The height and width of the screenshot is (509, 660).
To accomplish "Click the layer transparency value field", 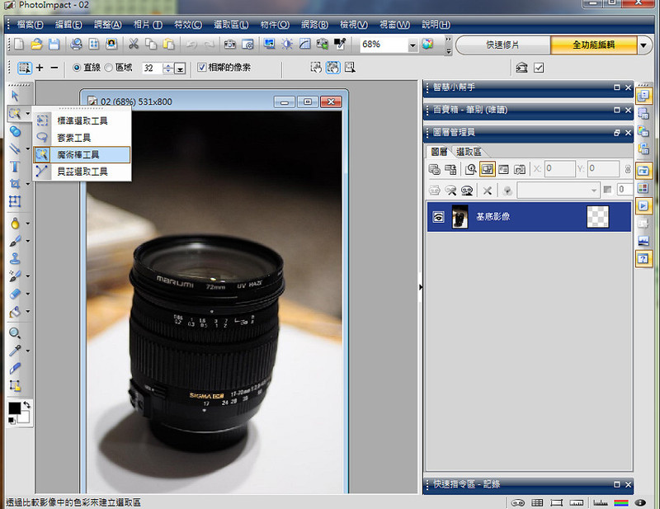I will coord(625,190).
